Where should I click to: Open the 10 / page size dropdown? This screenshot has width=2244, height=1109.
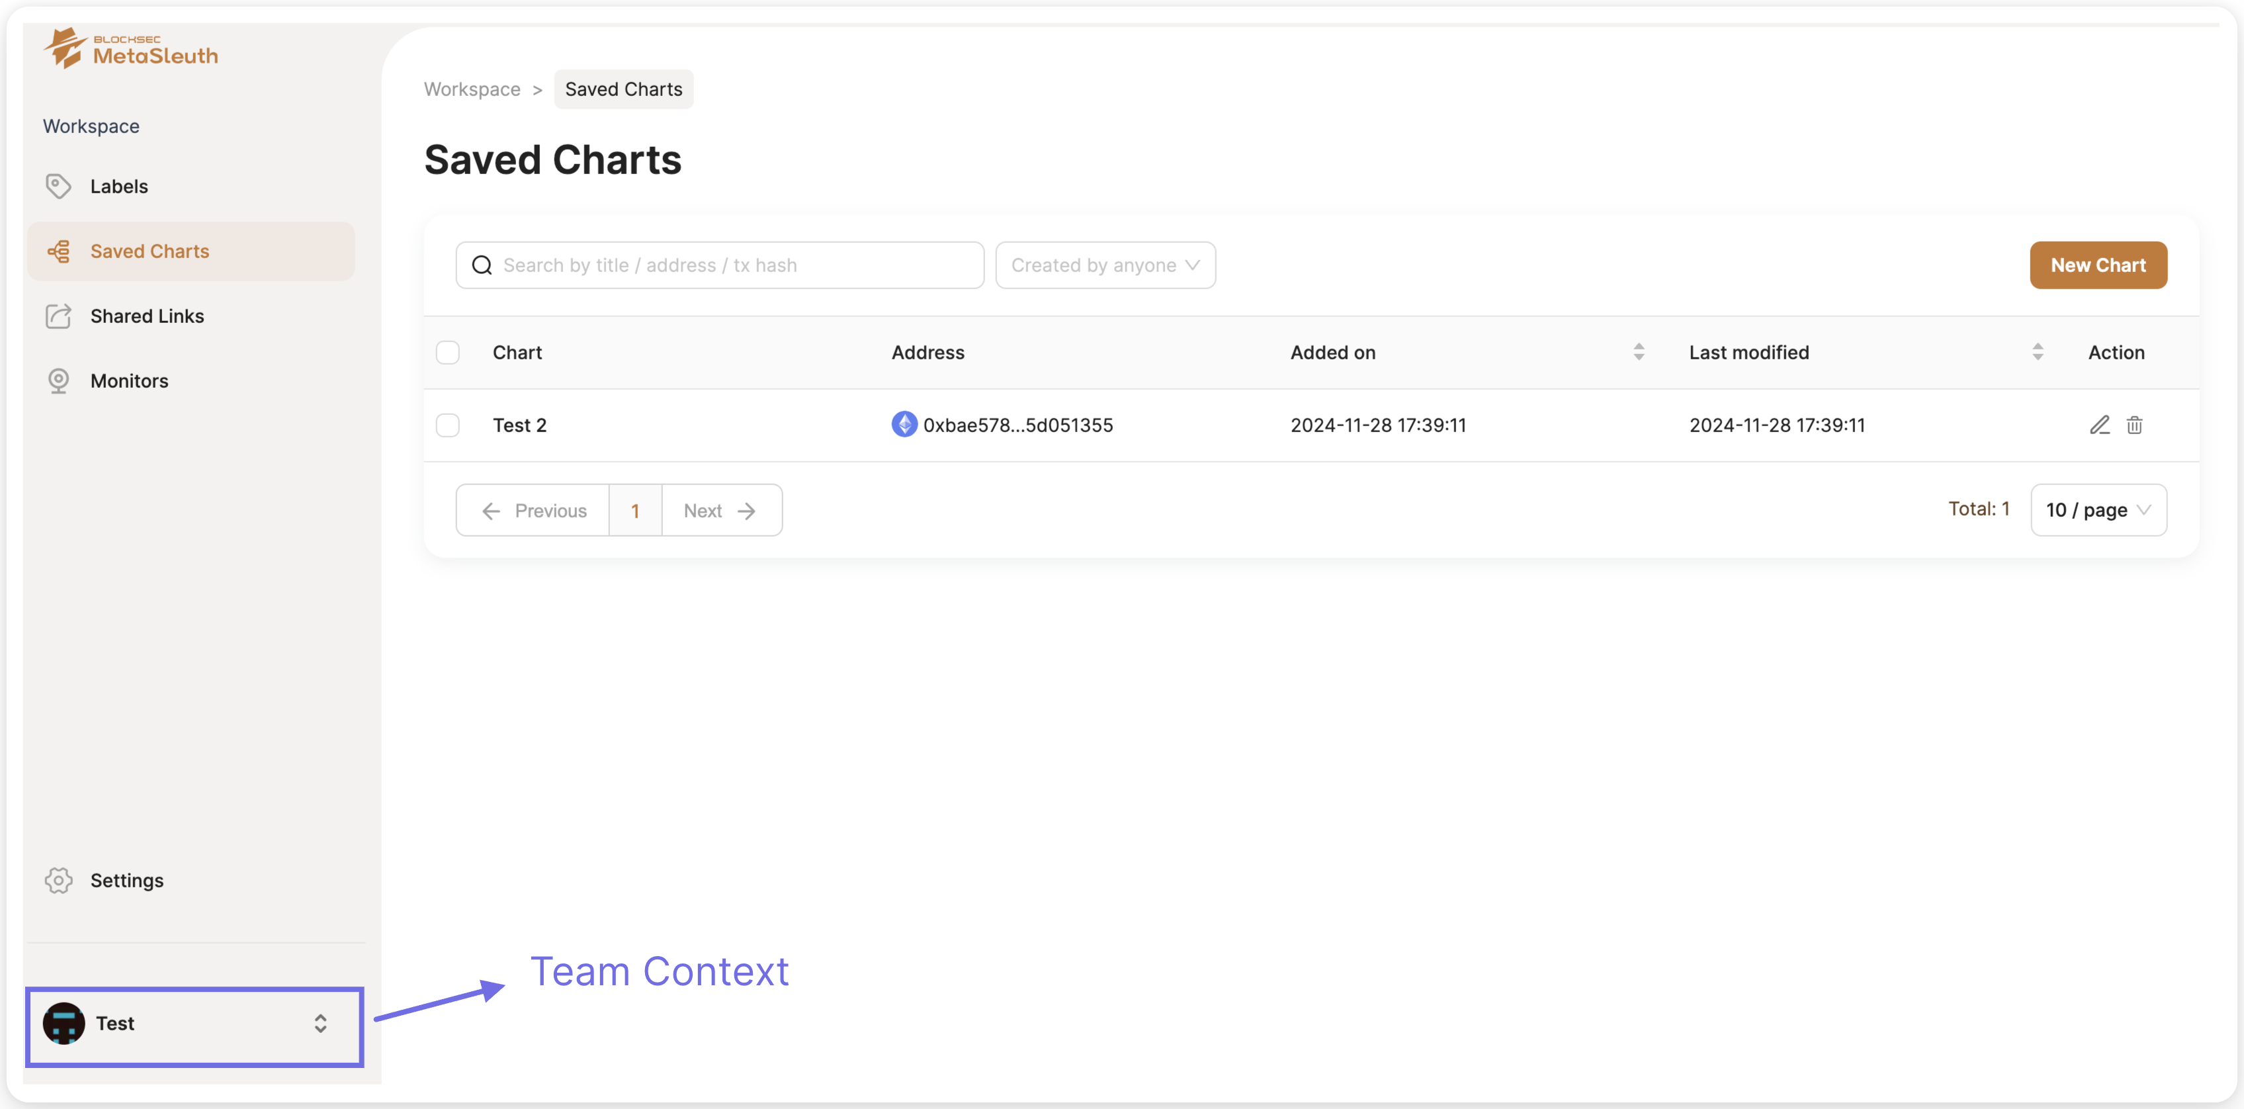click(2098, 510)
